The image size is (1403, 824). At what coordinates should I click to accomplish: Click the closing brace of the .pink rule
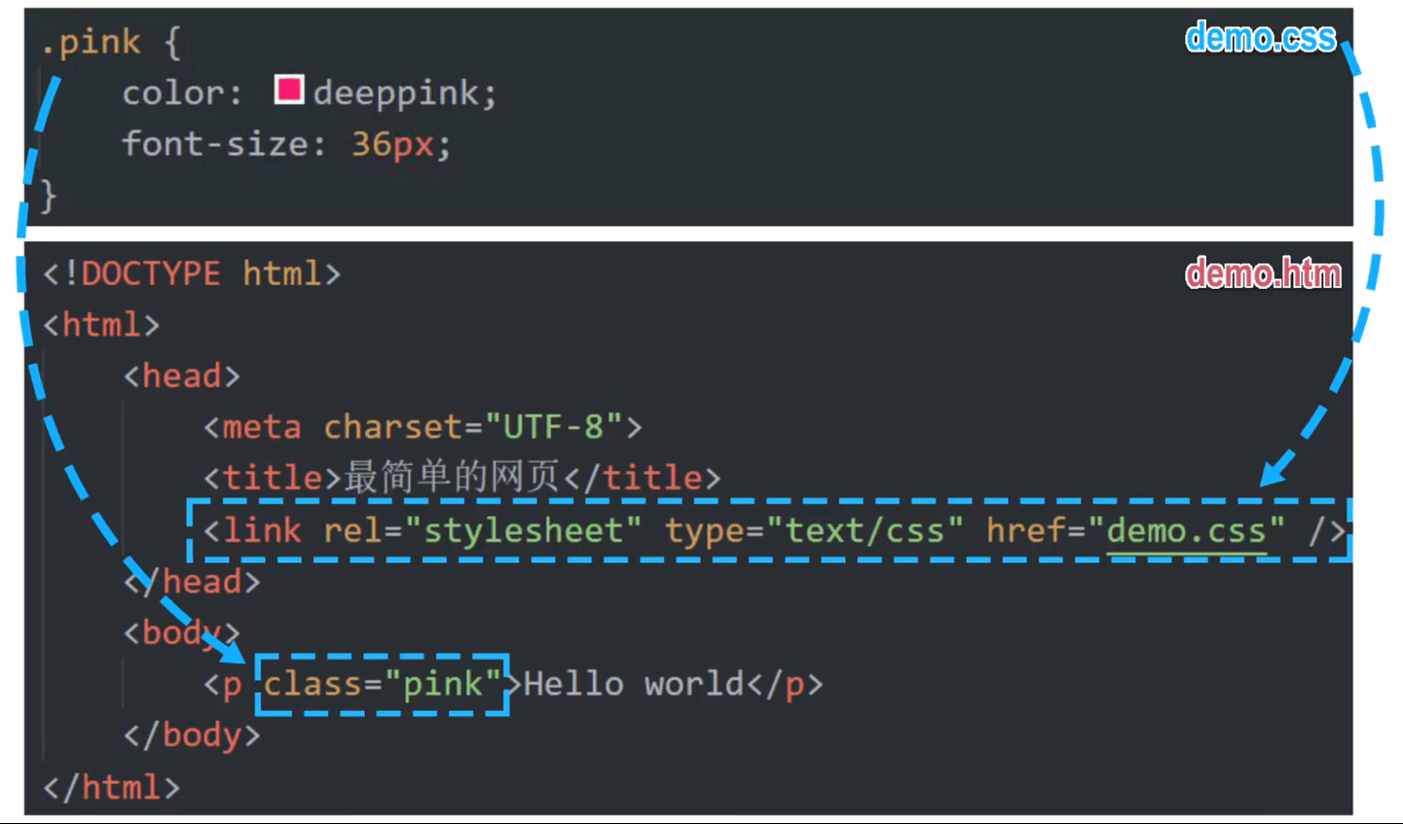click(x=48, y=196)
